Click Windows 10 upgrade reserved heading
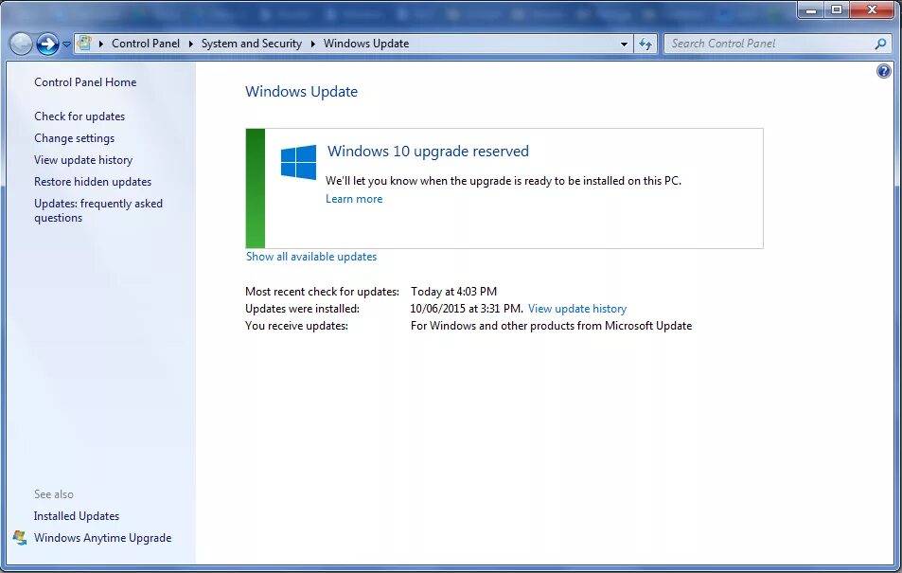This screenshot has width=902, height=573. (x=428, y=152)
